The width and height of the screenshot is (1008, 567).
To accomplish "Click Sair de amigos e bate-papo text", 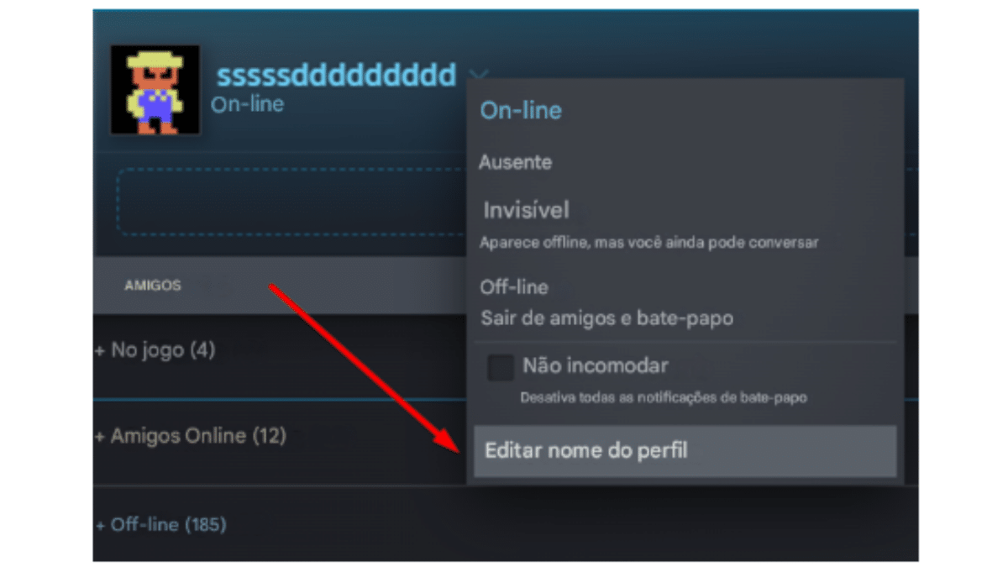I will pos(606,319).
